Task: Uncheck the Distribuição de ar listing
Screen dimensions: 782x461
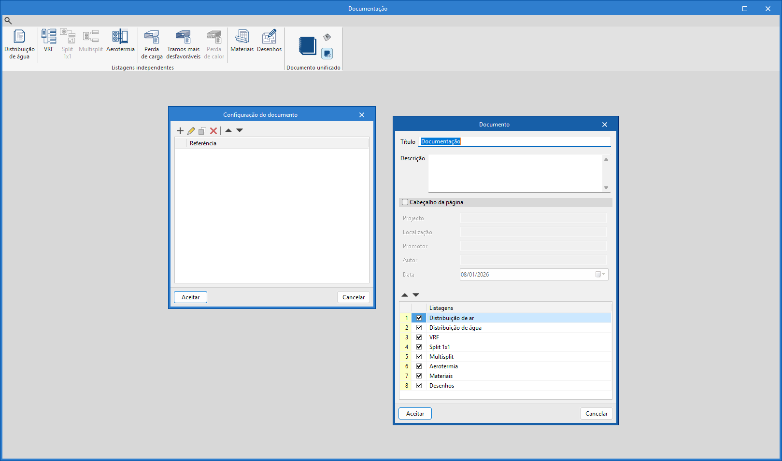Action: click(419, 318)
